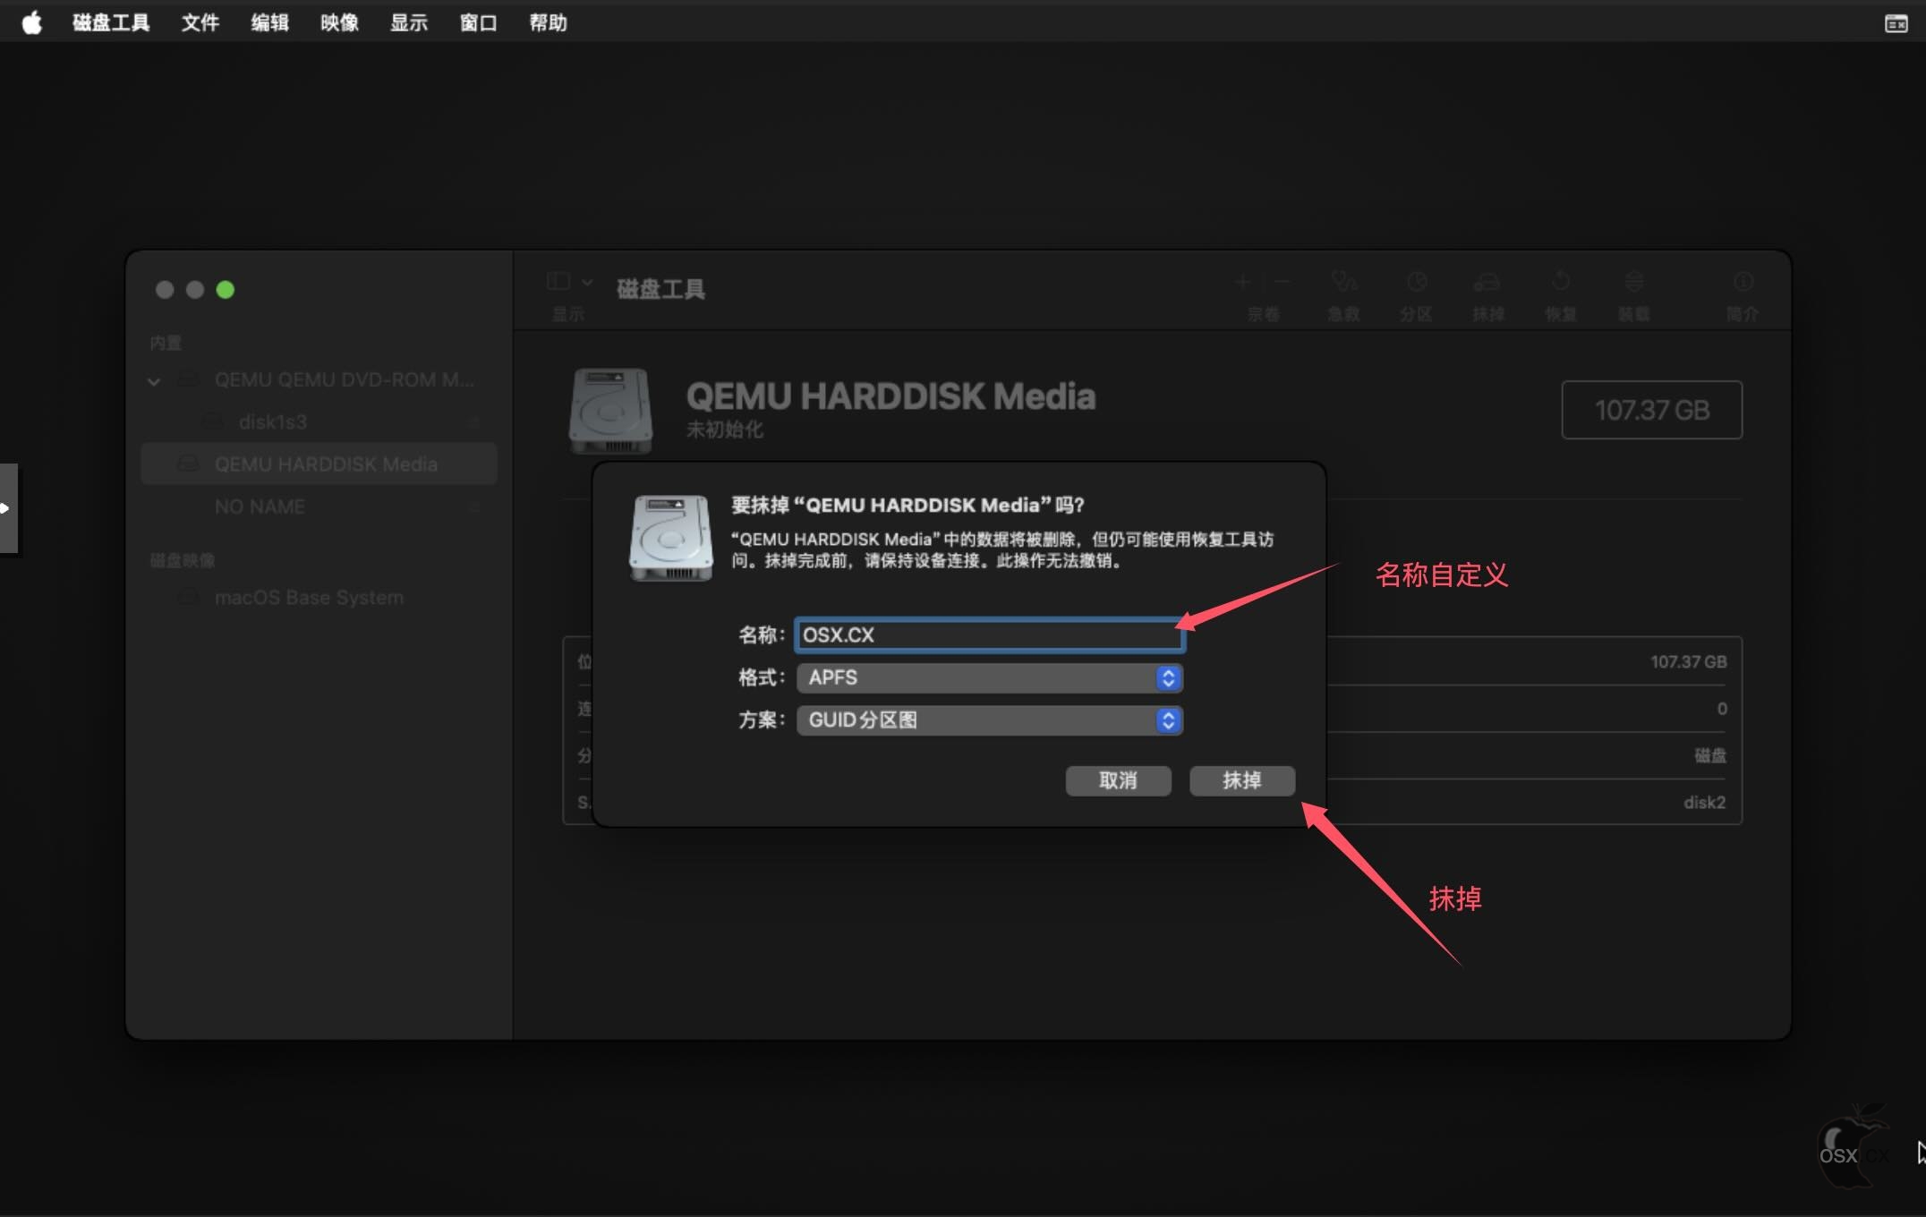This screenshot has height=1217, width=1926.
Task: Click eject icon next to disk1s3
Action: (x=475, y=421)
